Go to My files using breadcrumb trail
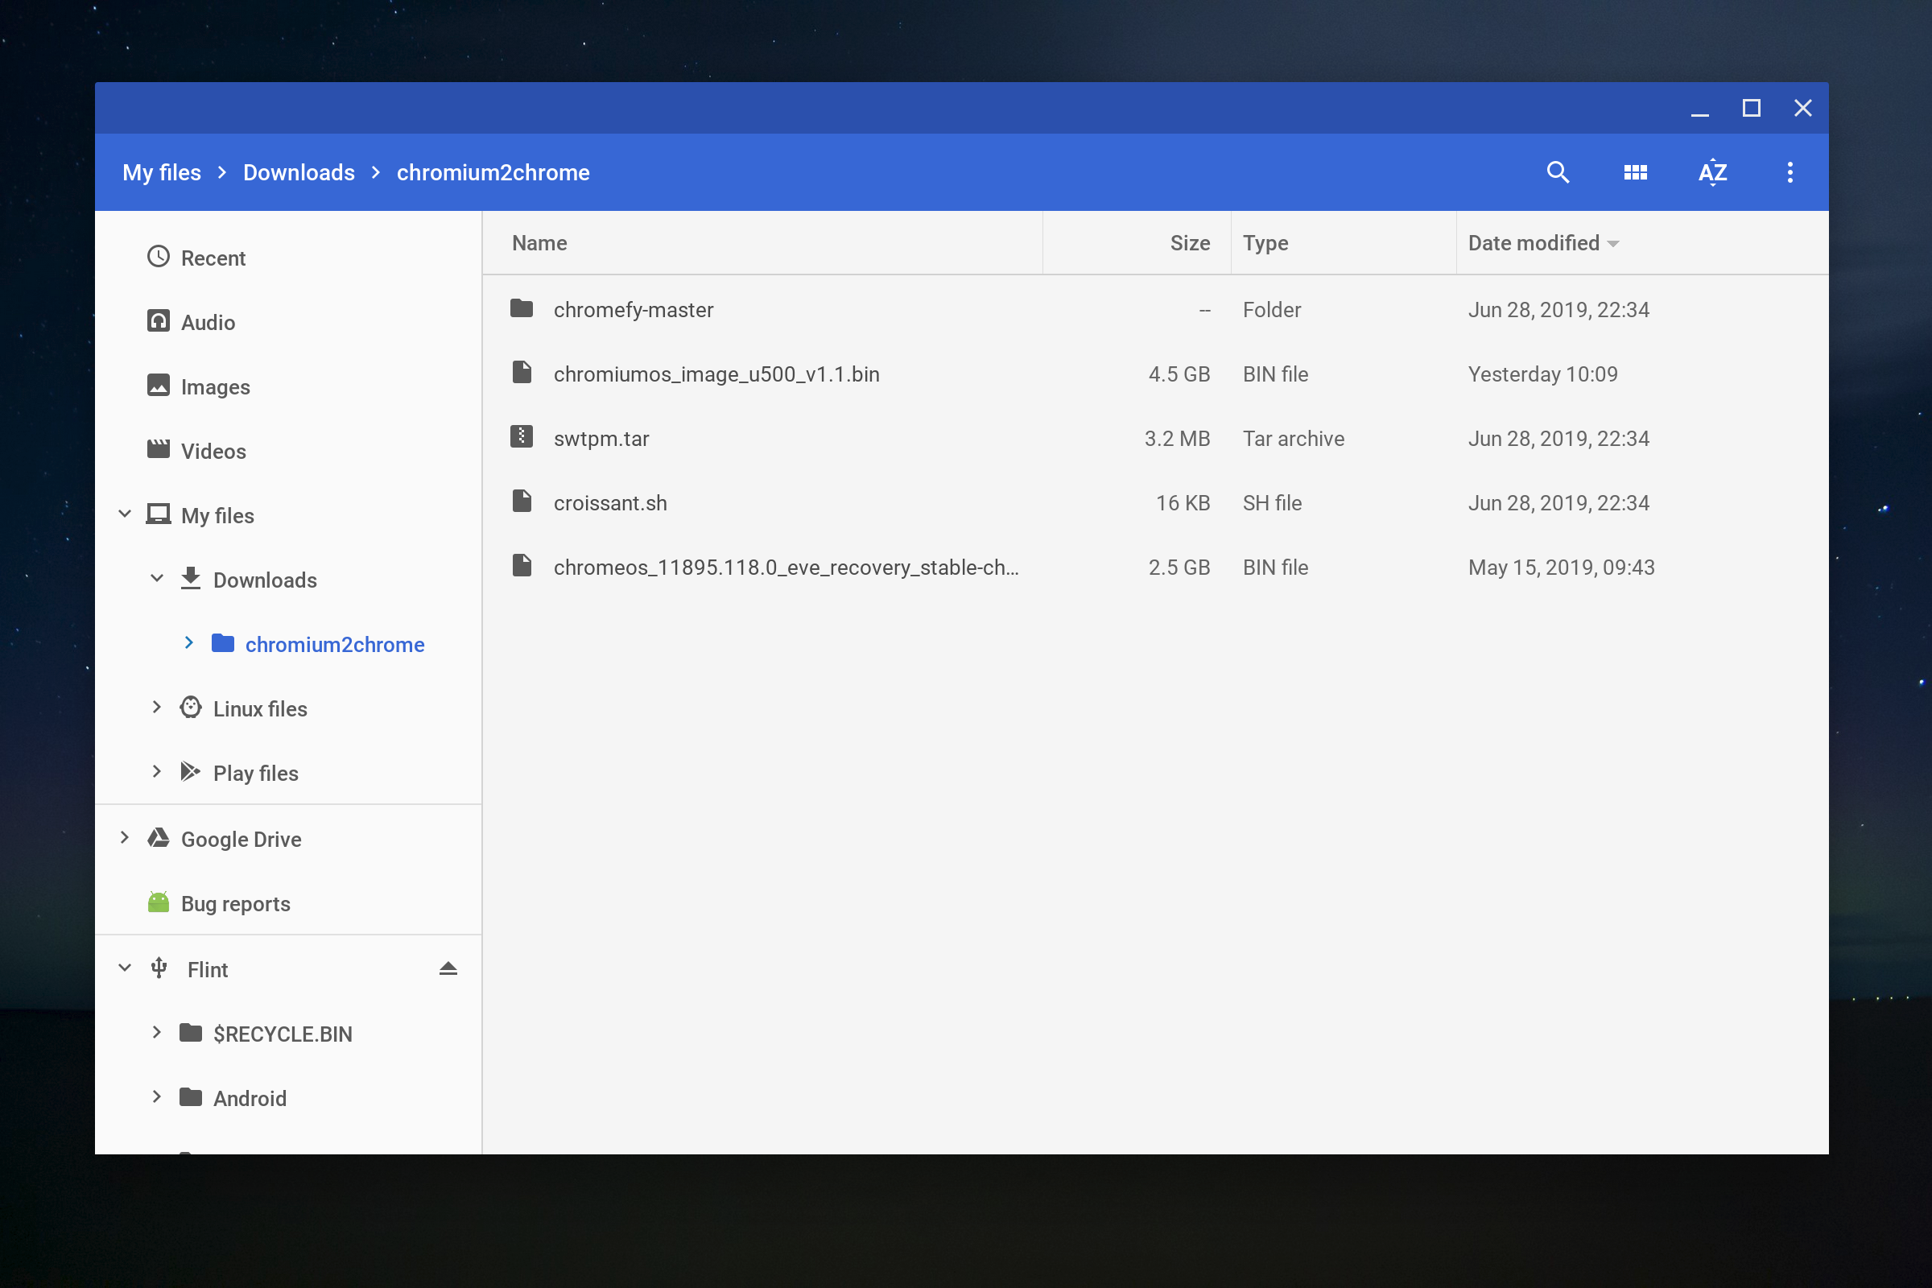1932x1288 pixels. [162, 172]
